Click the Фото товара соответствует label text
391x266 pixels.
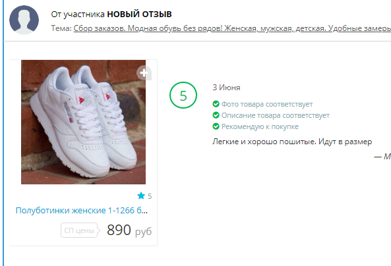coord(267,104)
